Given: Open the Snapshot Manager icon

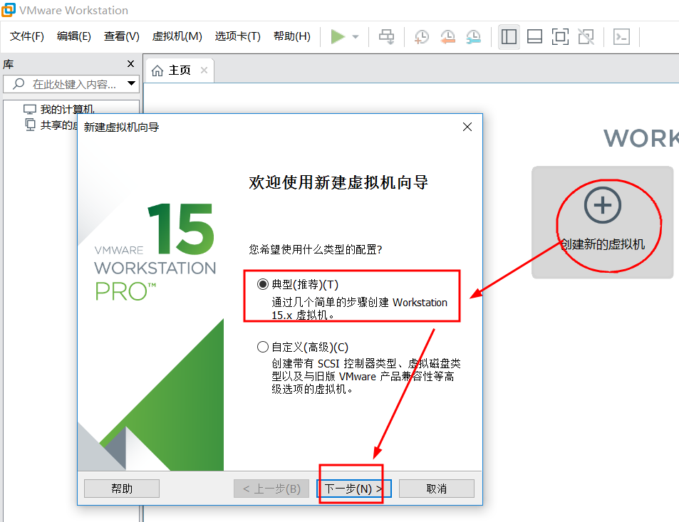Looking at the screenshot, I should 474,37.
